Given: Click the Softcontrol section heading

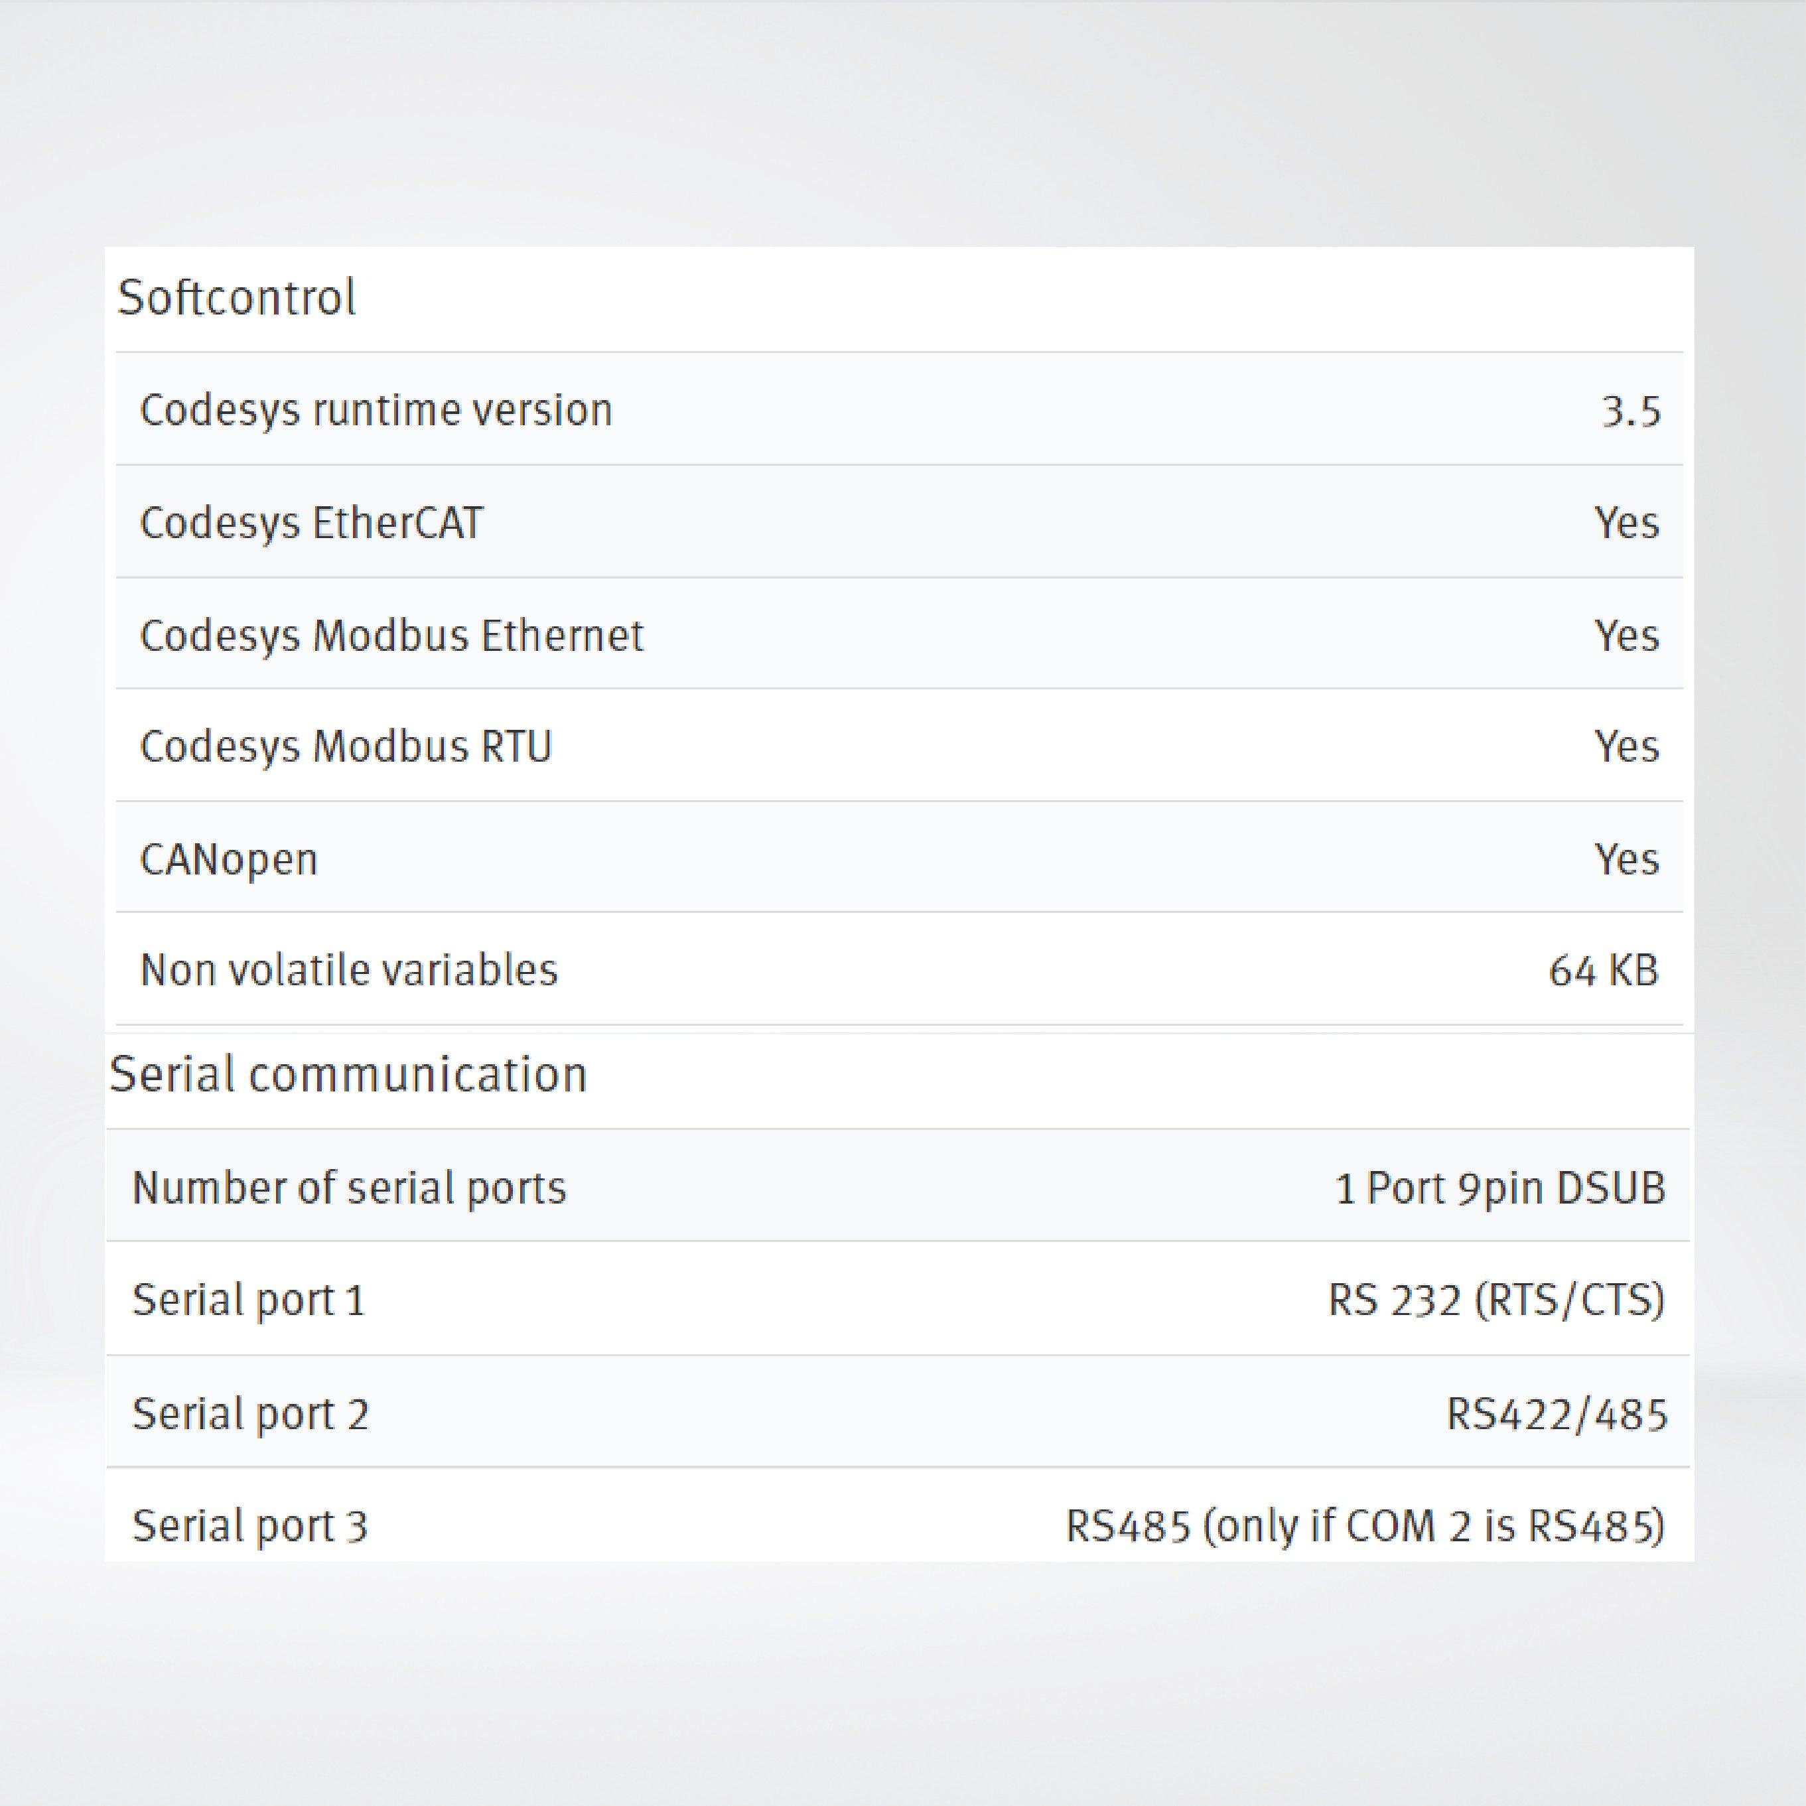Looking at the screenshot, I should [x=236, y=298].
